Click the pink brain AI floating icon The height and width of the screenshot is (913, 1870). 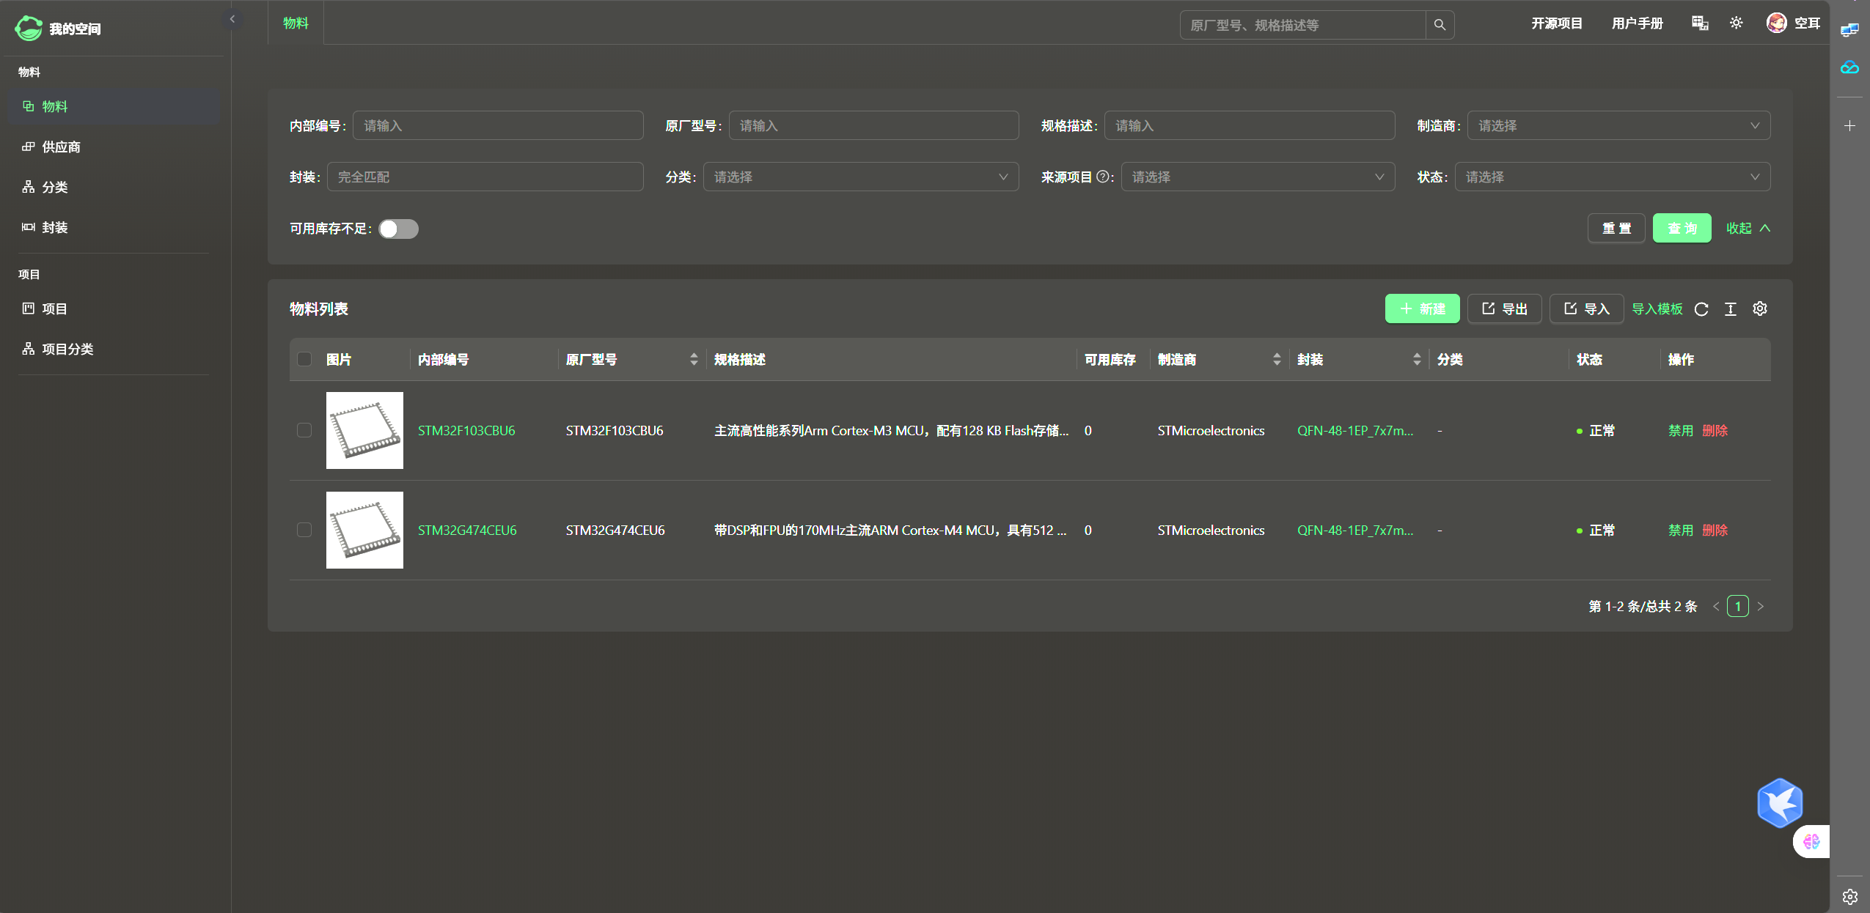[x=1811, y=841]
